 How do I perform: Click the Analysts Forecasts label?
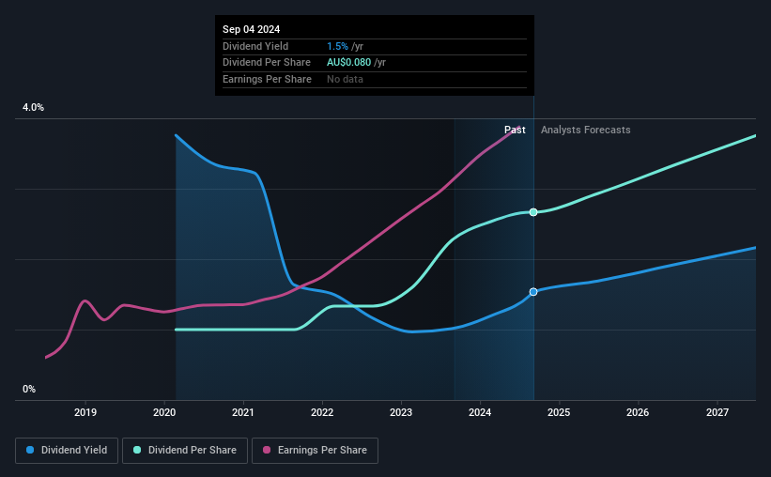[x=586, y=130]
